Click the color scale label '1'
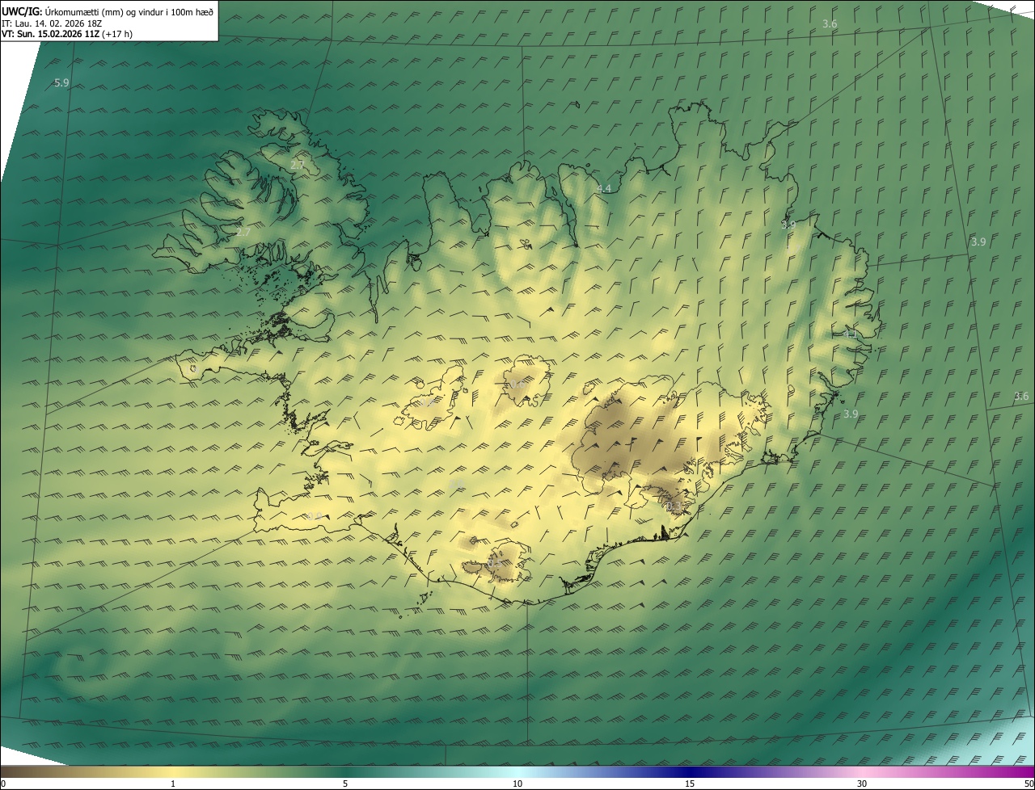The height and width of the screenshot is (790, 1035). (173, 784)
